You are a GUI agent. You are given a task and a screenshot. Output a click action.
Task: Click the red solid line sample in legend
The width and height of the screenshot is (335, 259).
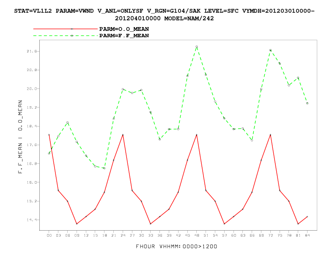66,29
